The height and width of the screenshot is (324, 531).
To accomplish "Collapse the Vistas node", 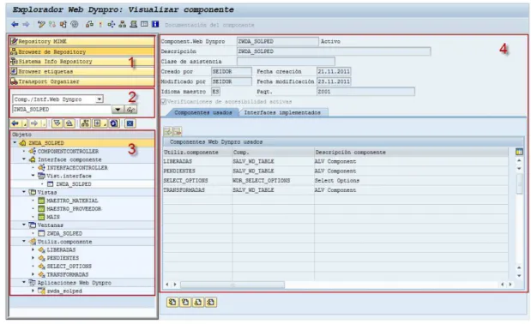I will point(24,192).
